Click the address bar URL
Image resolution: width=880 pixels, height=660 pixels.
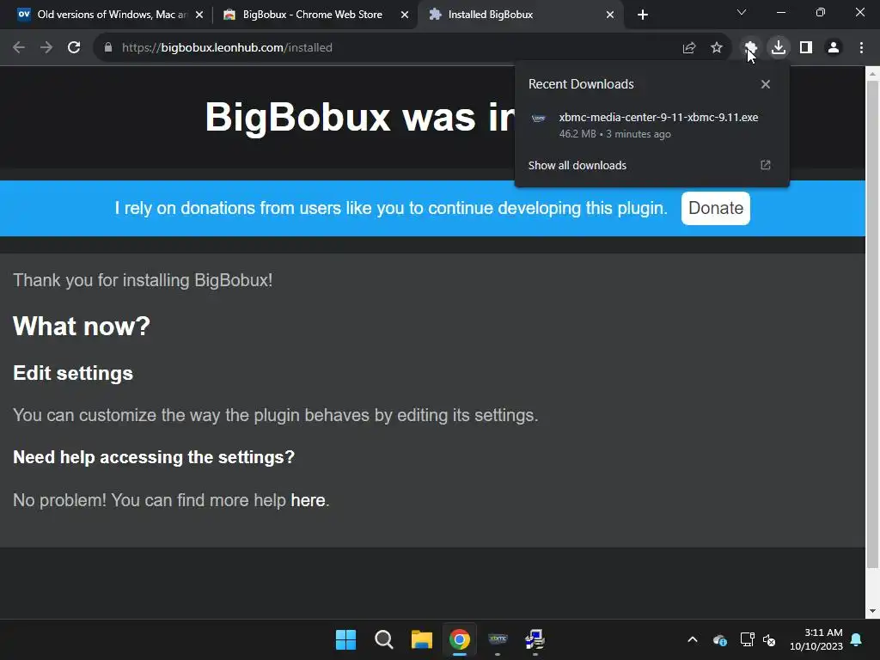pos(227,48)
